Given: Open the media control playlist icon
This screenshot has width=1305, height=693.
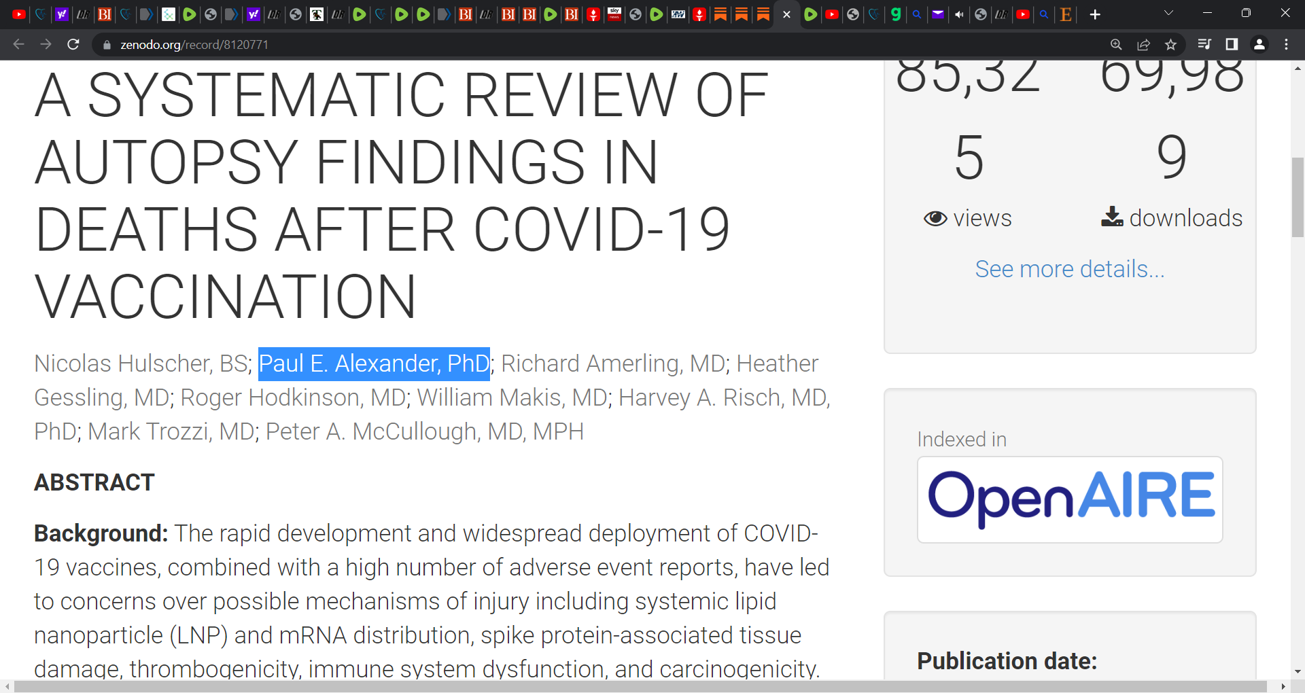Looking at the screenshot, I should [x=1204, y=44].
